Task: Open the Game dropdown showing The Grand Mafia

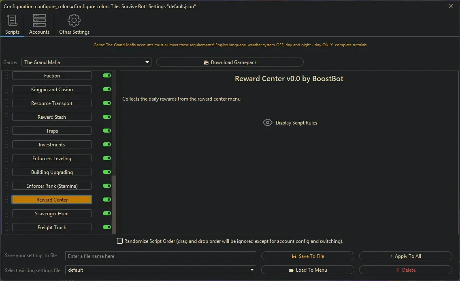Action: (86, 62)
